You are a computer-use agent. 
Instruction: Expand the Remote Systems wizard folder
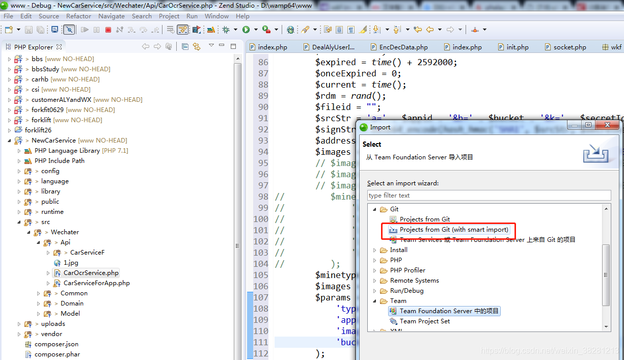(375, 281)
